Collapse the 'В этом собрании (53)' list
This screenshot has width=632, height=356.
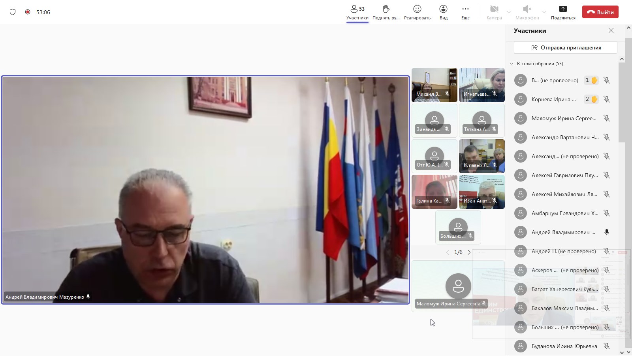click(x=512, y=64)
